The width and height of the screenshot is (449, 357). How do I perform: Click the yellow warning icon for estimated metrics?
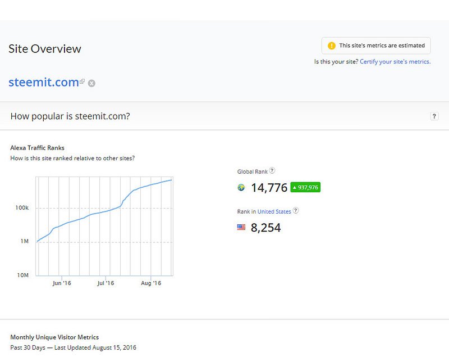coord(332,46)
